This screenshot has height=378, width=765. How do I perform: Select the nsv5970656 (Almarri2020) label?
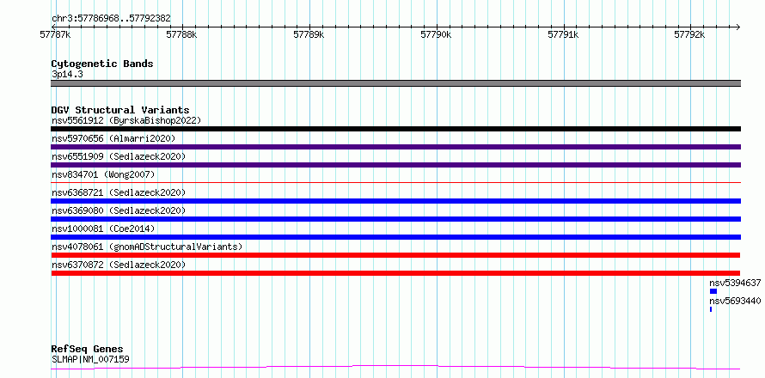point(113,138)
